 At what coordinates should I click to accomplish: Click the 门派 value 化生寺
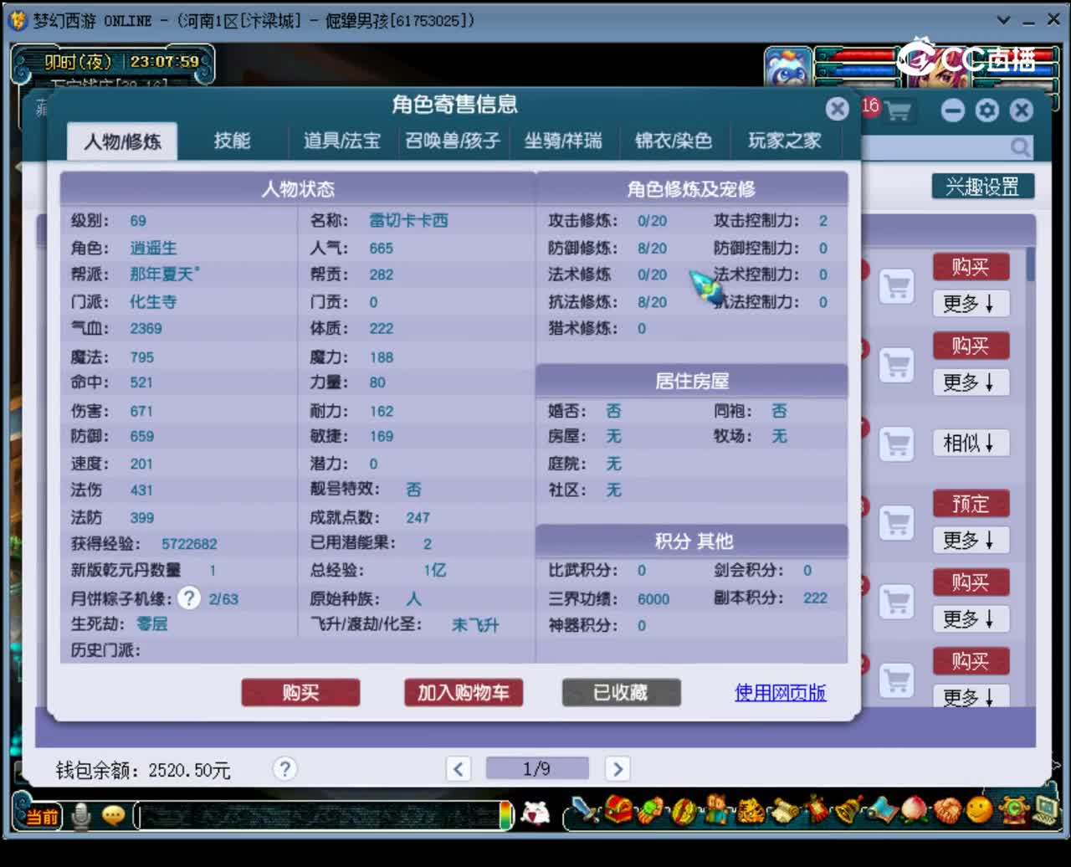153,301
